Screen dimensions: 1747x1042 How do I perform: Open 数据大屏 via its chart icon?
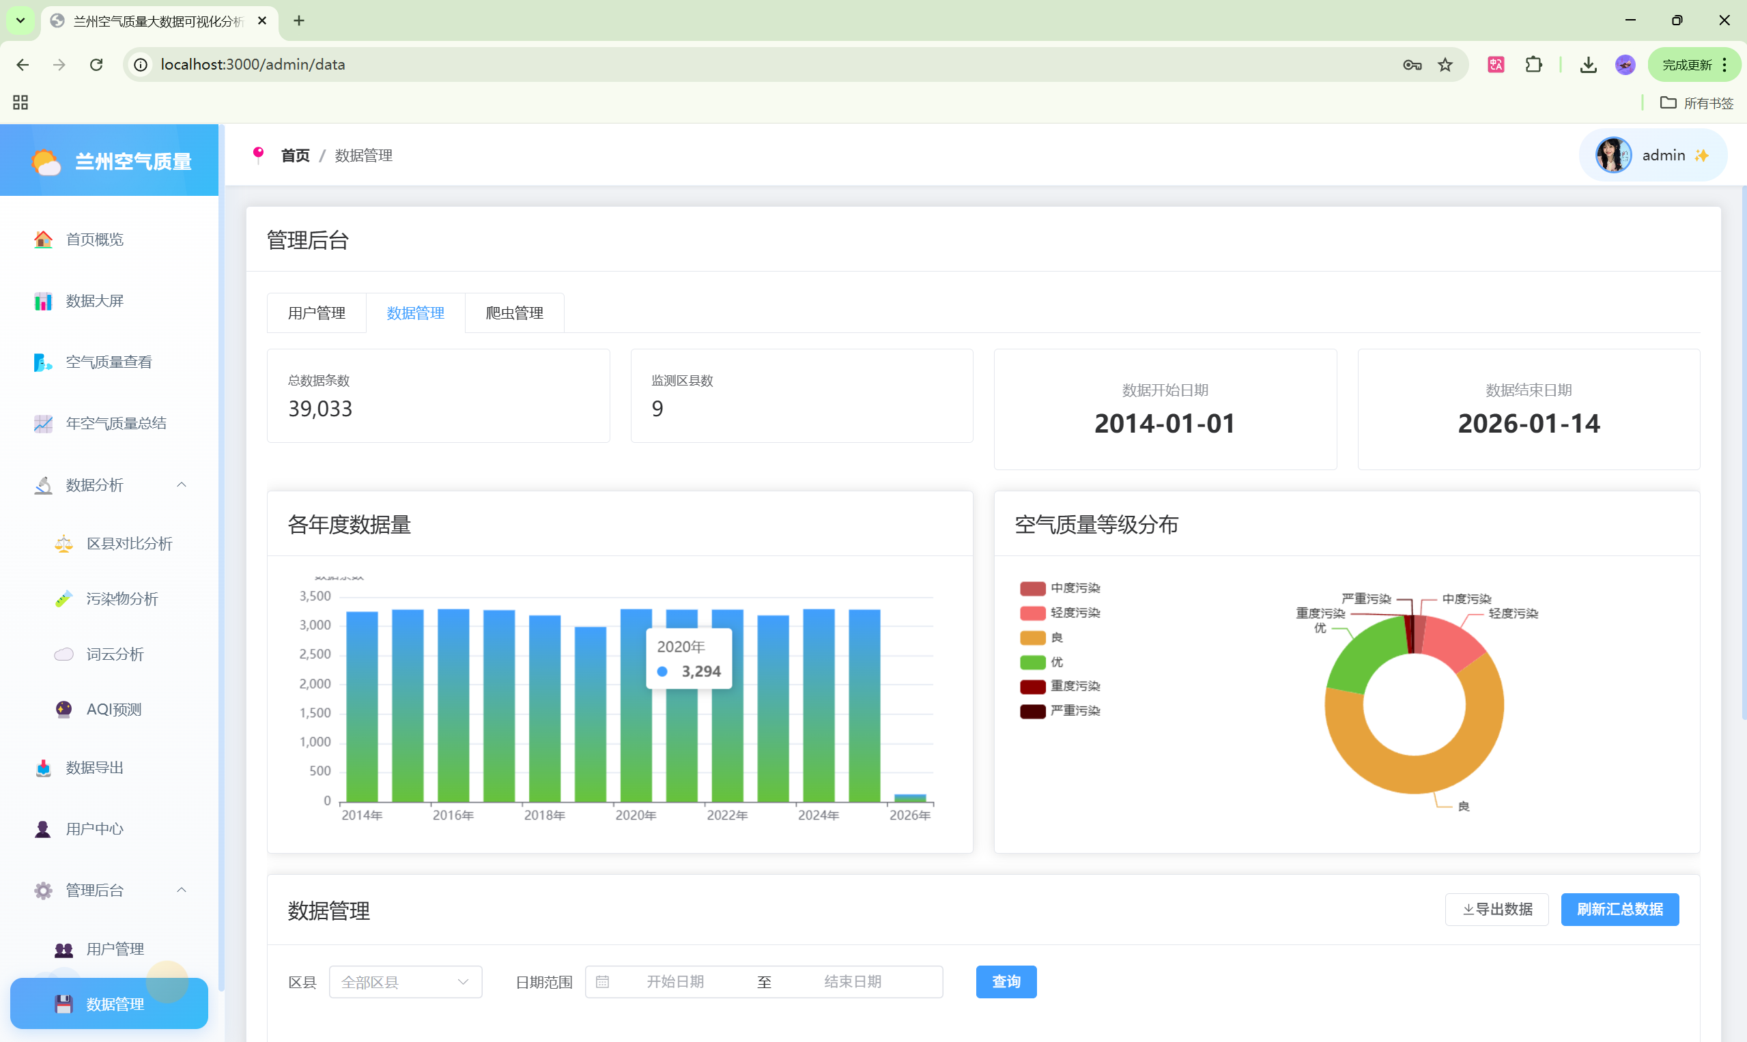[x=43, y=301]
